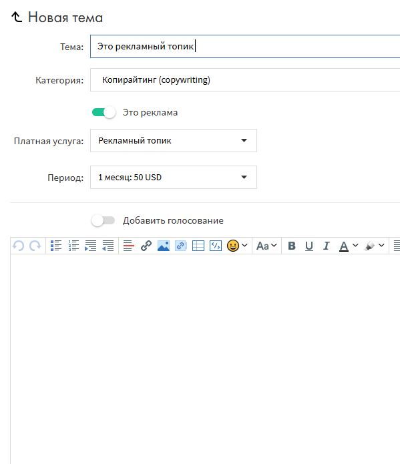Apply underline formatting

pos(309,246)
